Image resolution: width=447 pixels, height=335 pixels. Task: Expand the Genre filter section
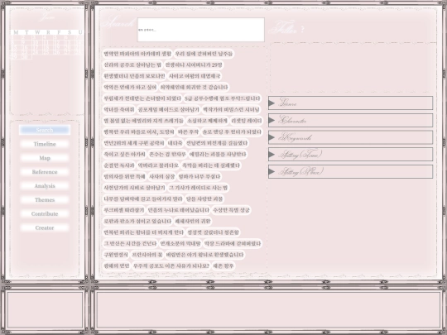(x=350, y=103)
